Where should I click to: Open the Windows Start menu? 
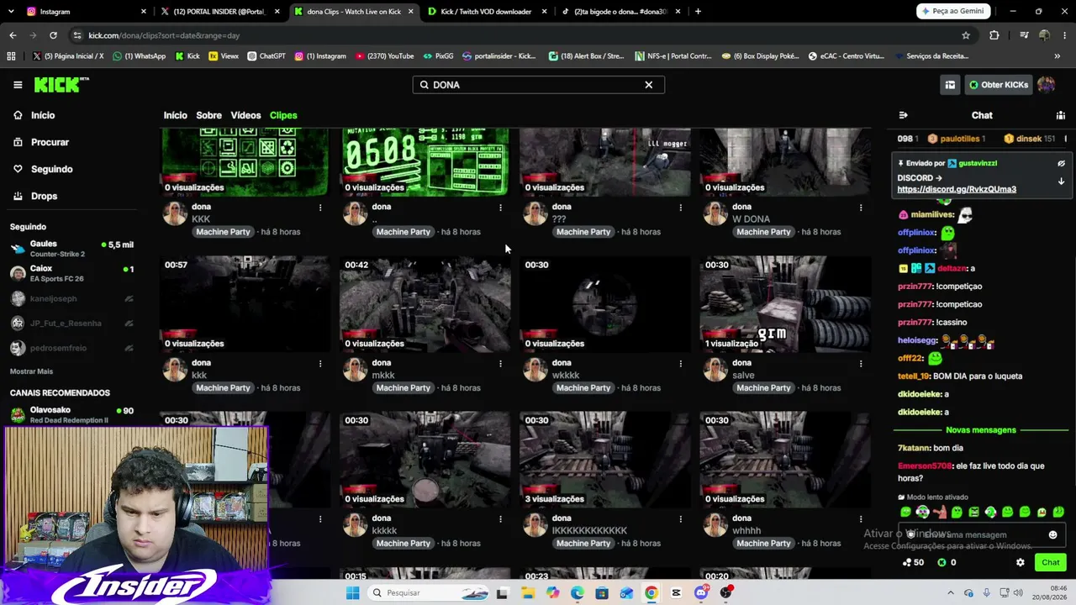352,593
